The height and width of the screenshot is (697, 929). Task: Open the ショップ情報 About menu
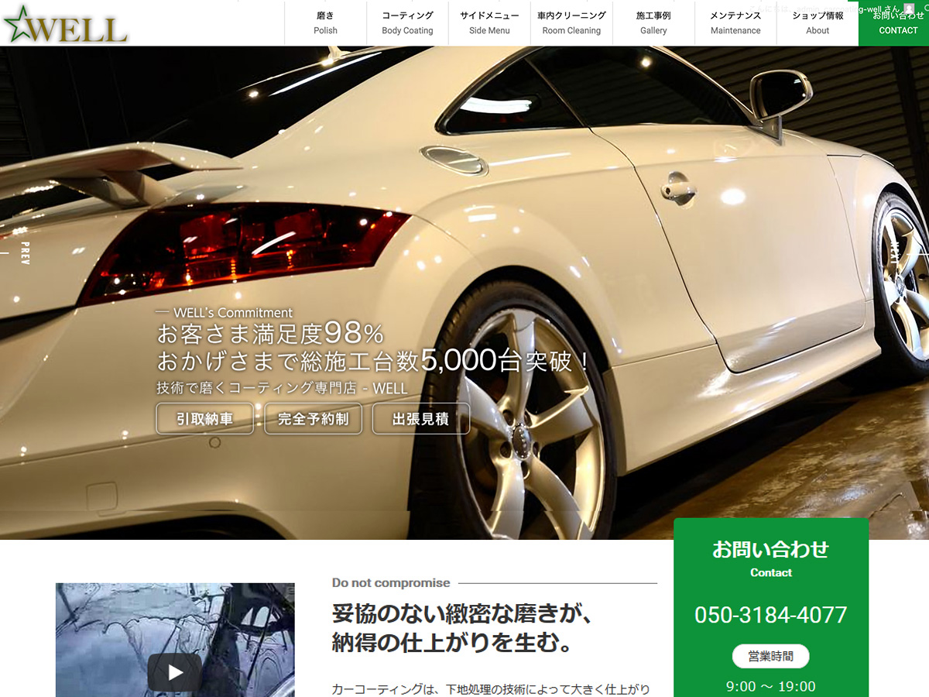(817, 23)
